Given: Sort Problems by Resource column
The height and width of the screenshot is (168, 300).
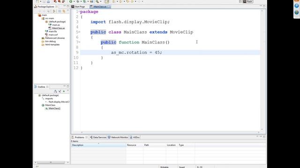Looking at the screenshot, I should tap(135, 145).
